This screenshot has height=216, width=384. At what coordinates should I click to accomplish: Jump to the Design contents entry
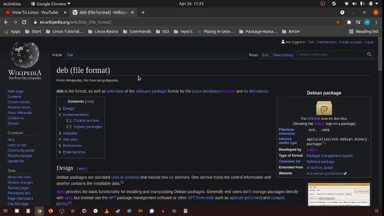click(x=68, y=109)
